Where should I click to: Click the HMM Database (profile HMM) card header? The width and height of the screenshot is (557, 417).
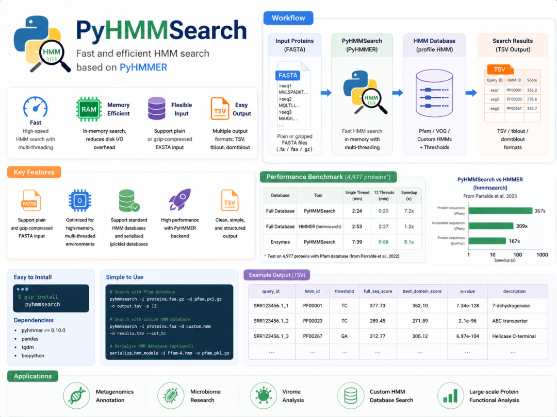(434, 45)
